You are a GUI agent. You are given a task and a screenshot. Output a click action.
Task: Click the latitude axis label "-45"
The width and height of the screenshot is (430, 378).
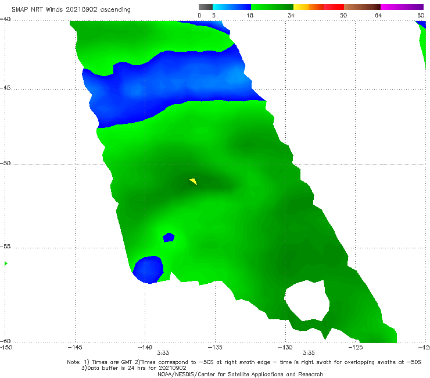(5, 88)
